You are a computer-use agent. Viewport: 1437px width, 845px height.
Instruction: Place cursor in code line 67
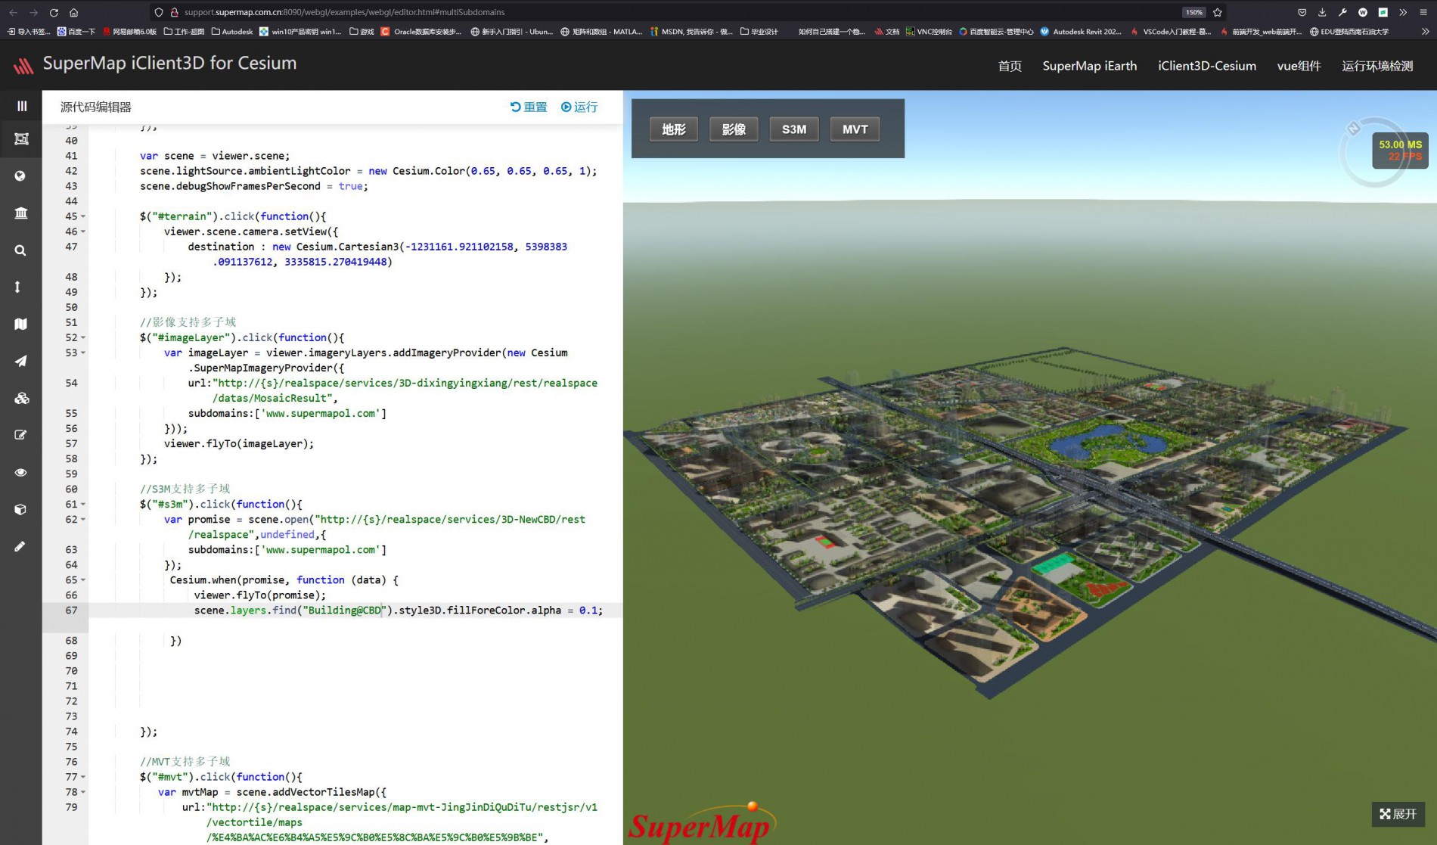(355, 610)
